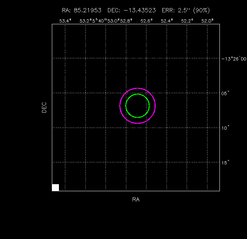Viewport: 247px width, 239px height.
Task: Click the 10'' declination tick label
Action: pos(226,128)
